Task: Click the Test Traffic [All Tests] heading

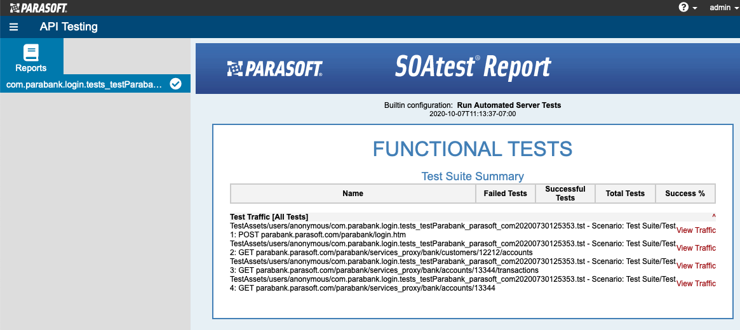Action: tap(269, 217)
